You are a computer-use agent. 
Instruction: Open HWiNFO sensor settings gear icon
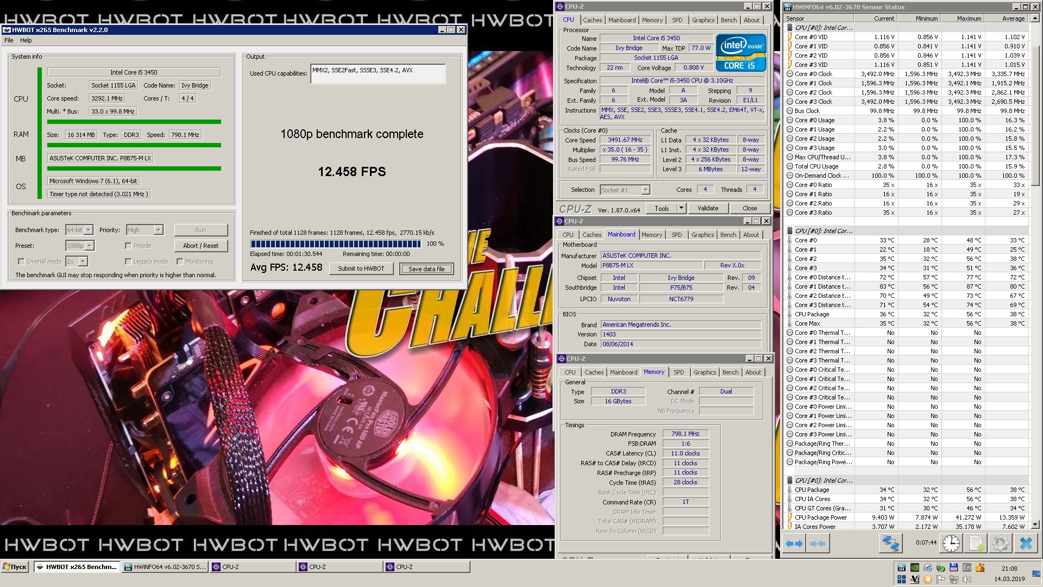pyautogui.click(x=1000, y=543)
